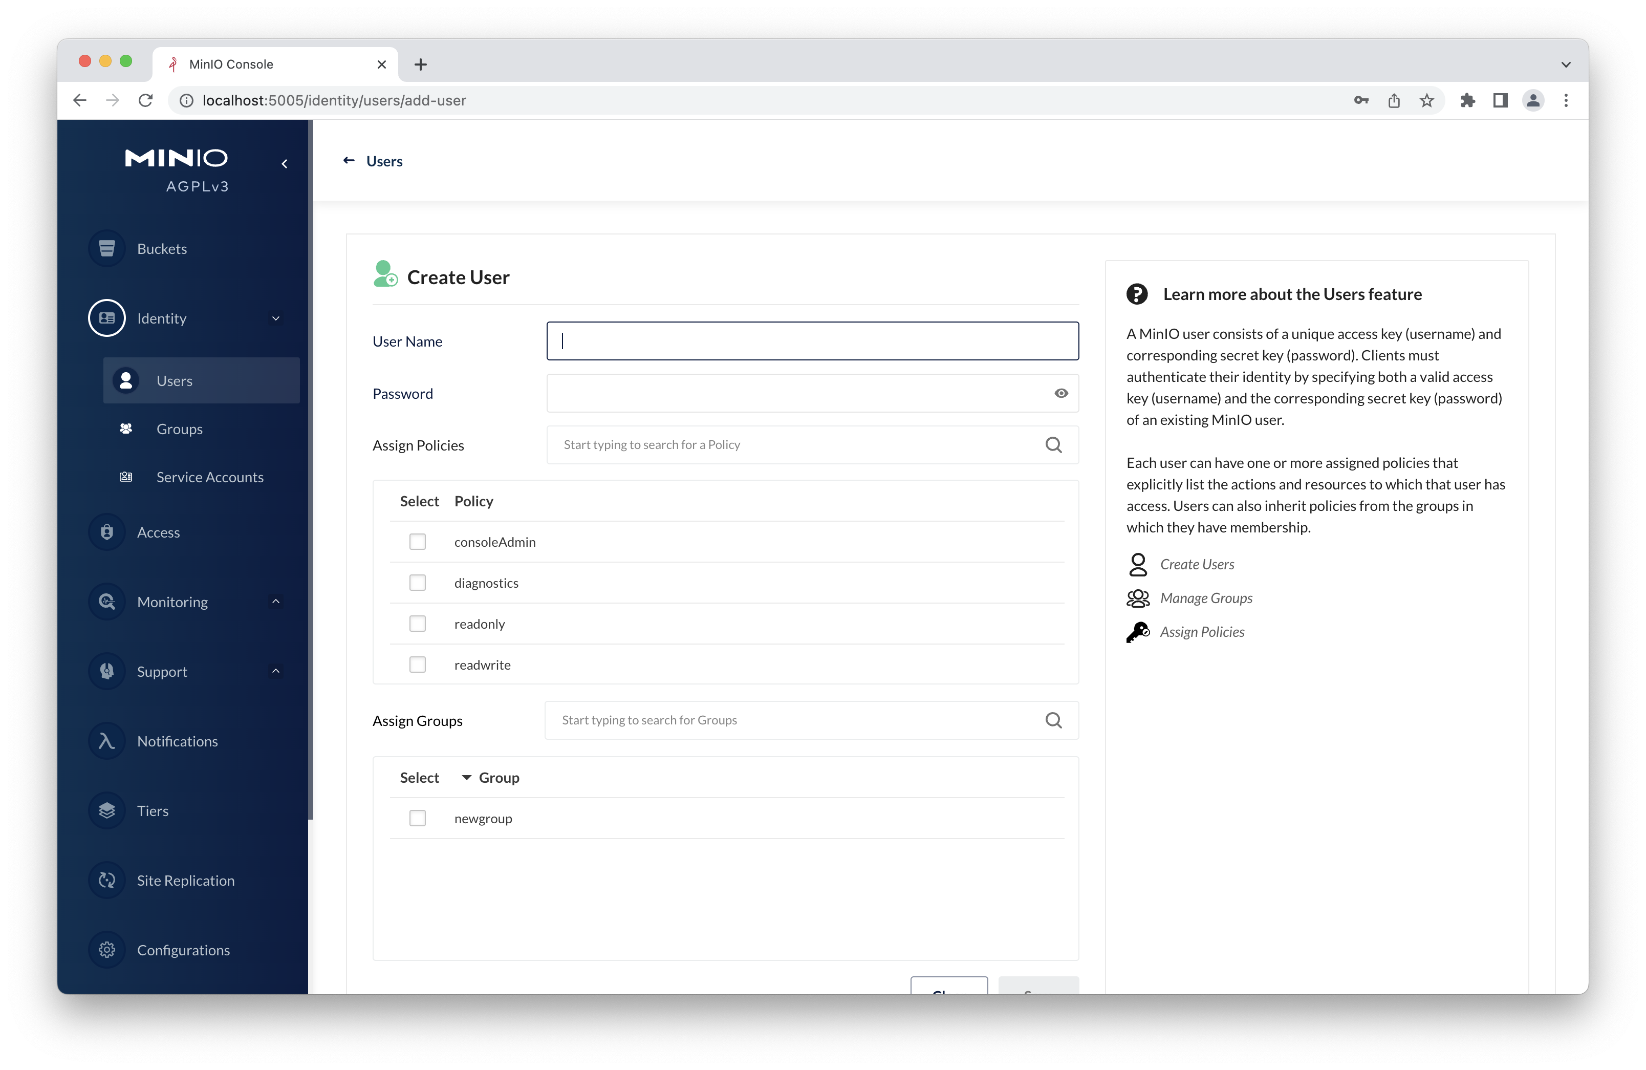Click the policy search magnifier icon
Image resolution: width=1646 pixels, height=1070 pixels.
(x=1053, y=445)
